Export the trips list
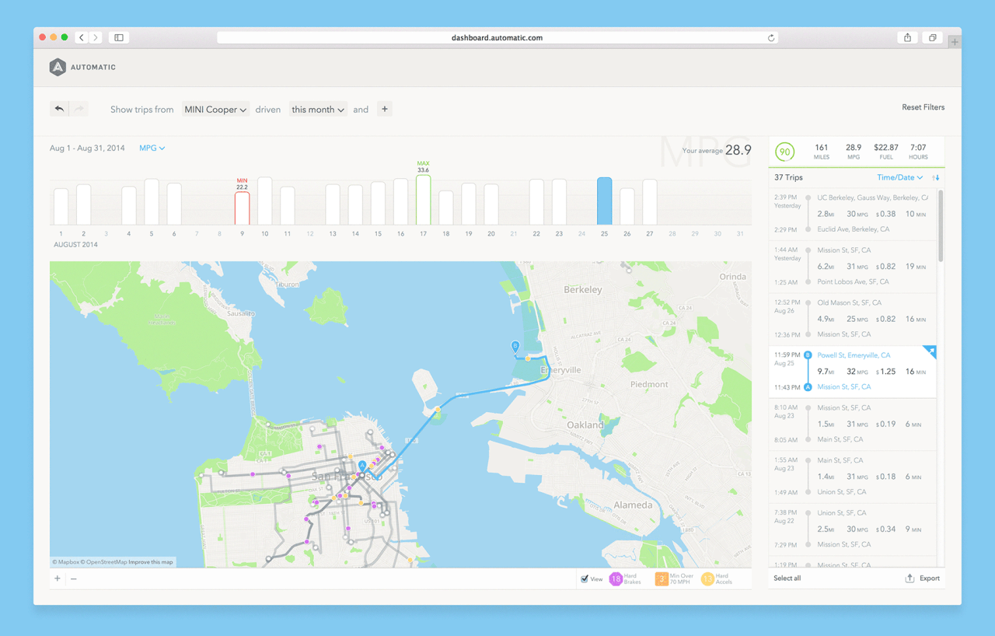Screen dimensions: 995x636 pos(923,578)
